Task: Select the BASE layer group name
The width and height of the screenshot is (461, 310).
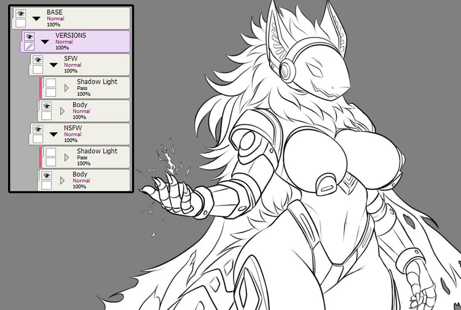Action: pyautogui.click(x=55, y=12)
